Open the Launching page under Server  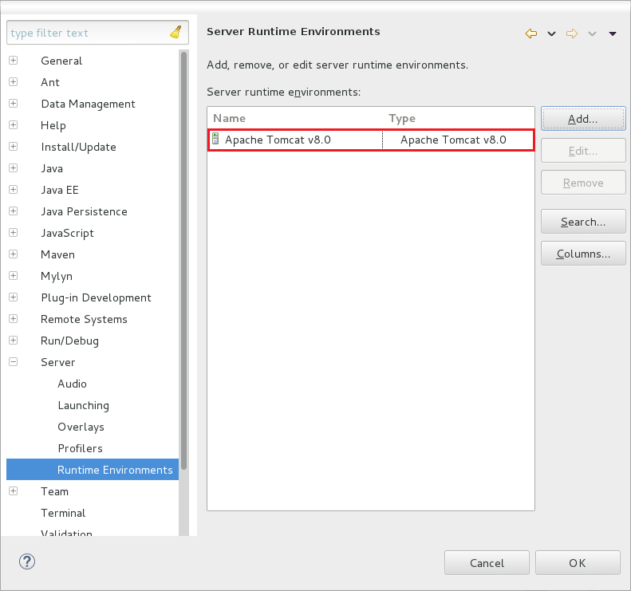(83, 405)
